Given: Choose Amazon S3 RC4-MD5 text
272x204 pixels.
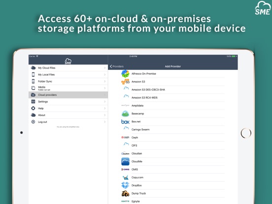Looking at the screenshot, I should pos(144,98).
